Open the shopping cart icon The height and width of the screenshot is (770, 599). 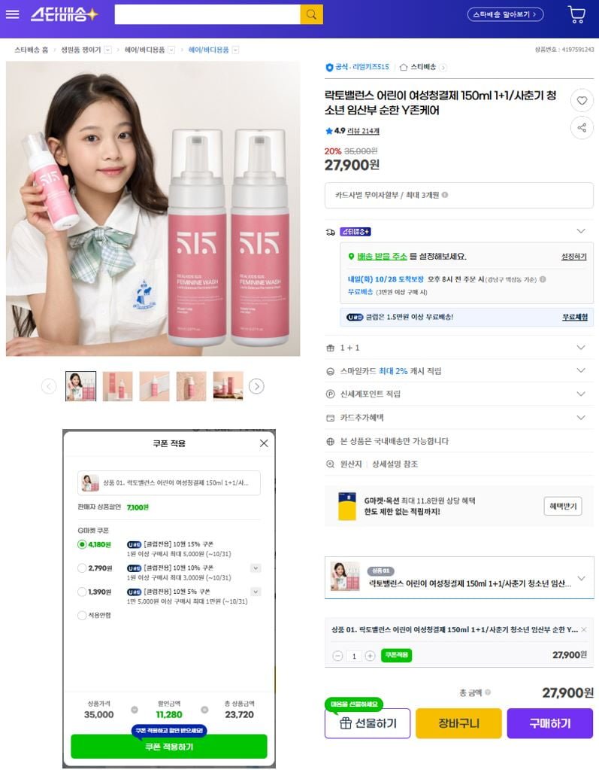576,14
